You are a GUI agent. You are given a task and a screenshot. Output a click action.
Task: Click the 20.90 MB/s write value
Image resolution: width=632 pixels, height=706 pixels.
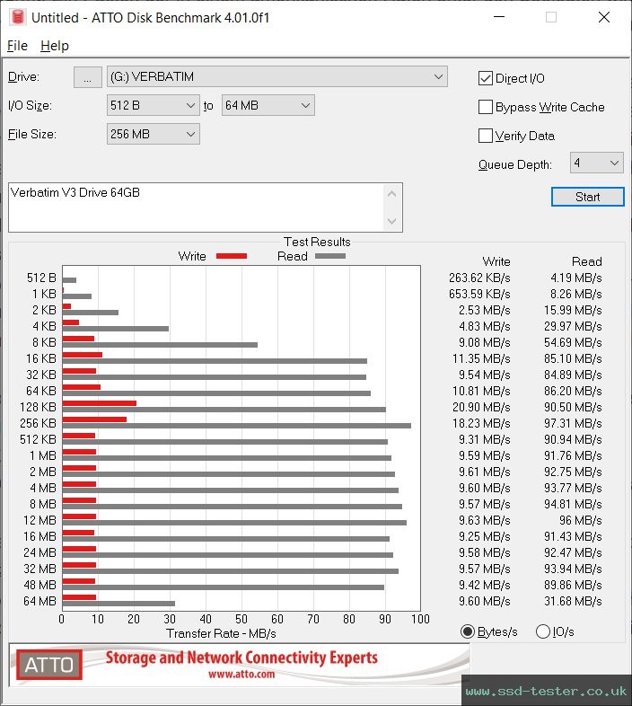(x=481, y=407)
